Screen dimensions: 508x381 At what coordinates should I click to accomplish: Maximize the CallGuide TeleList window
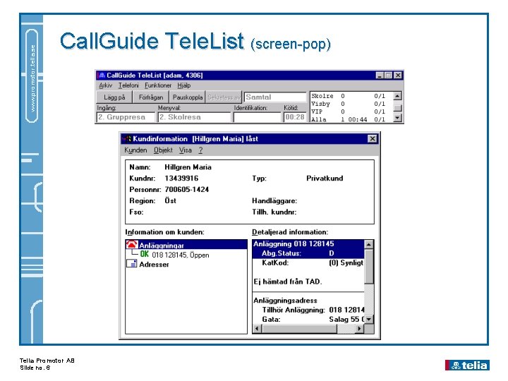388,75
